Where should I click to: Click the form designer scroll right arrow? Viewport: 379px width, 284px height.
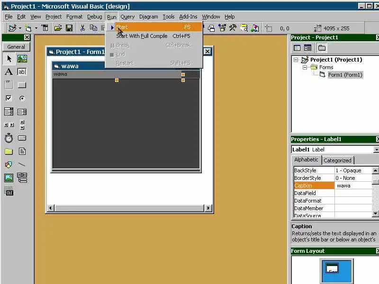(208, 208)
